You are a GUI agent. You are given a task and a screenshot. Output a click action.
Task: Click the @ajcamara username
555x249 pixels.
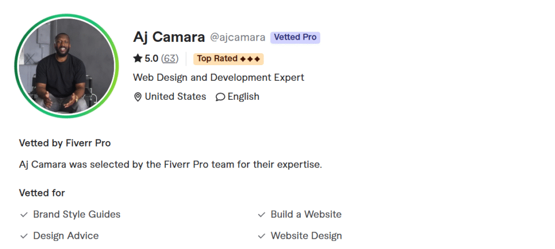[x=237, y=37]
